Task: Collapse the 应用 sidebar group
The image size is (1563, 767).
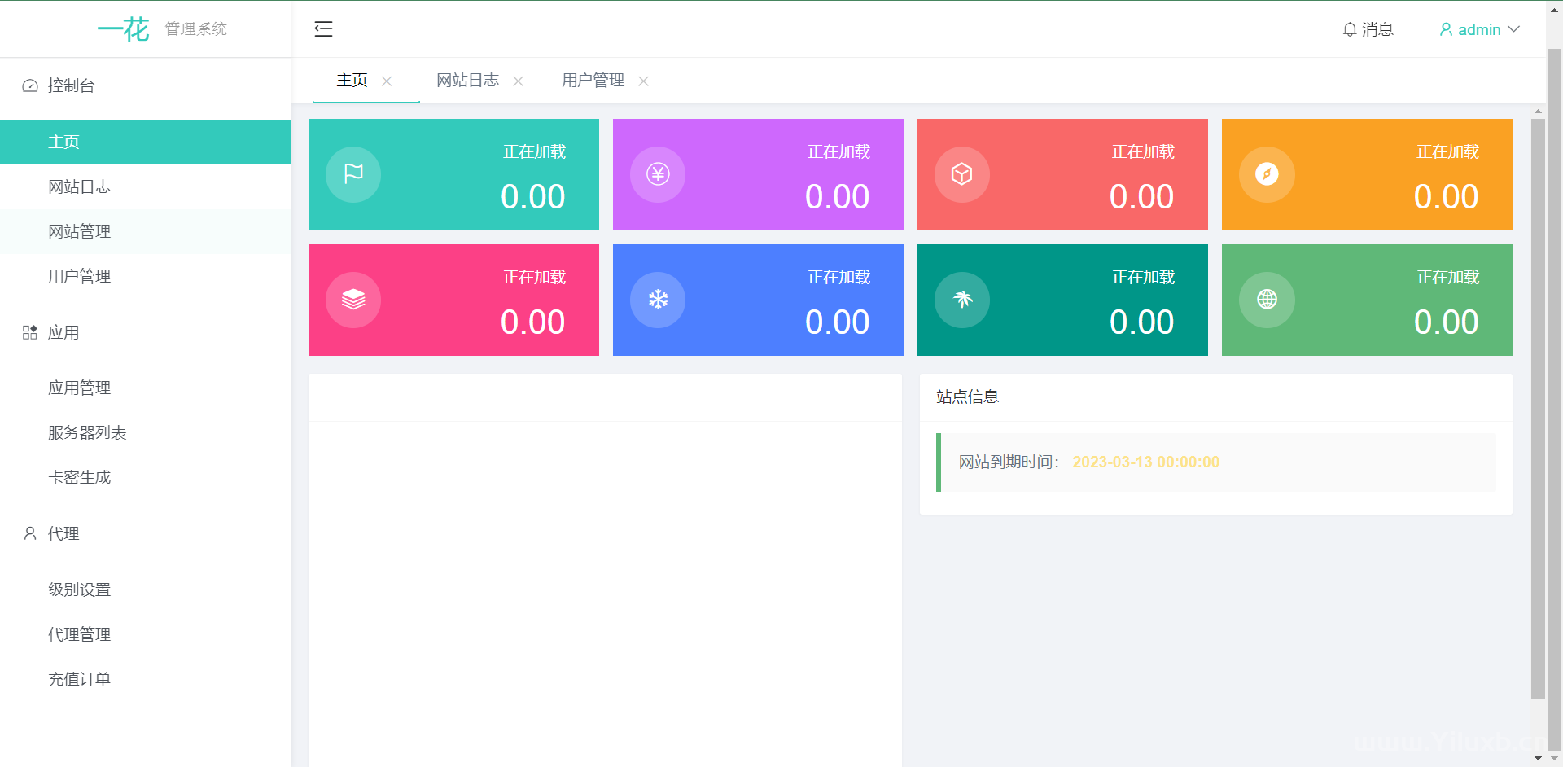Action: point(146,332)
